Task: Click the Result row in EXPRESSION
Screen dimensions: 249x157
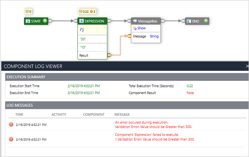Action: (x=92, y=55)
